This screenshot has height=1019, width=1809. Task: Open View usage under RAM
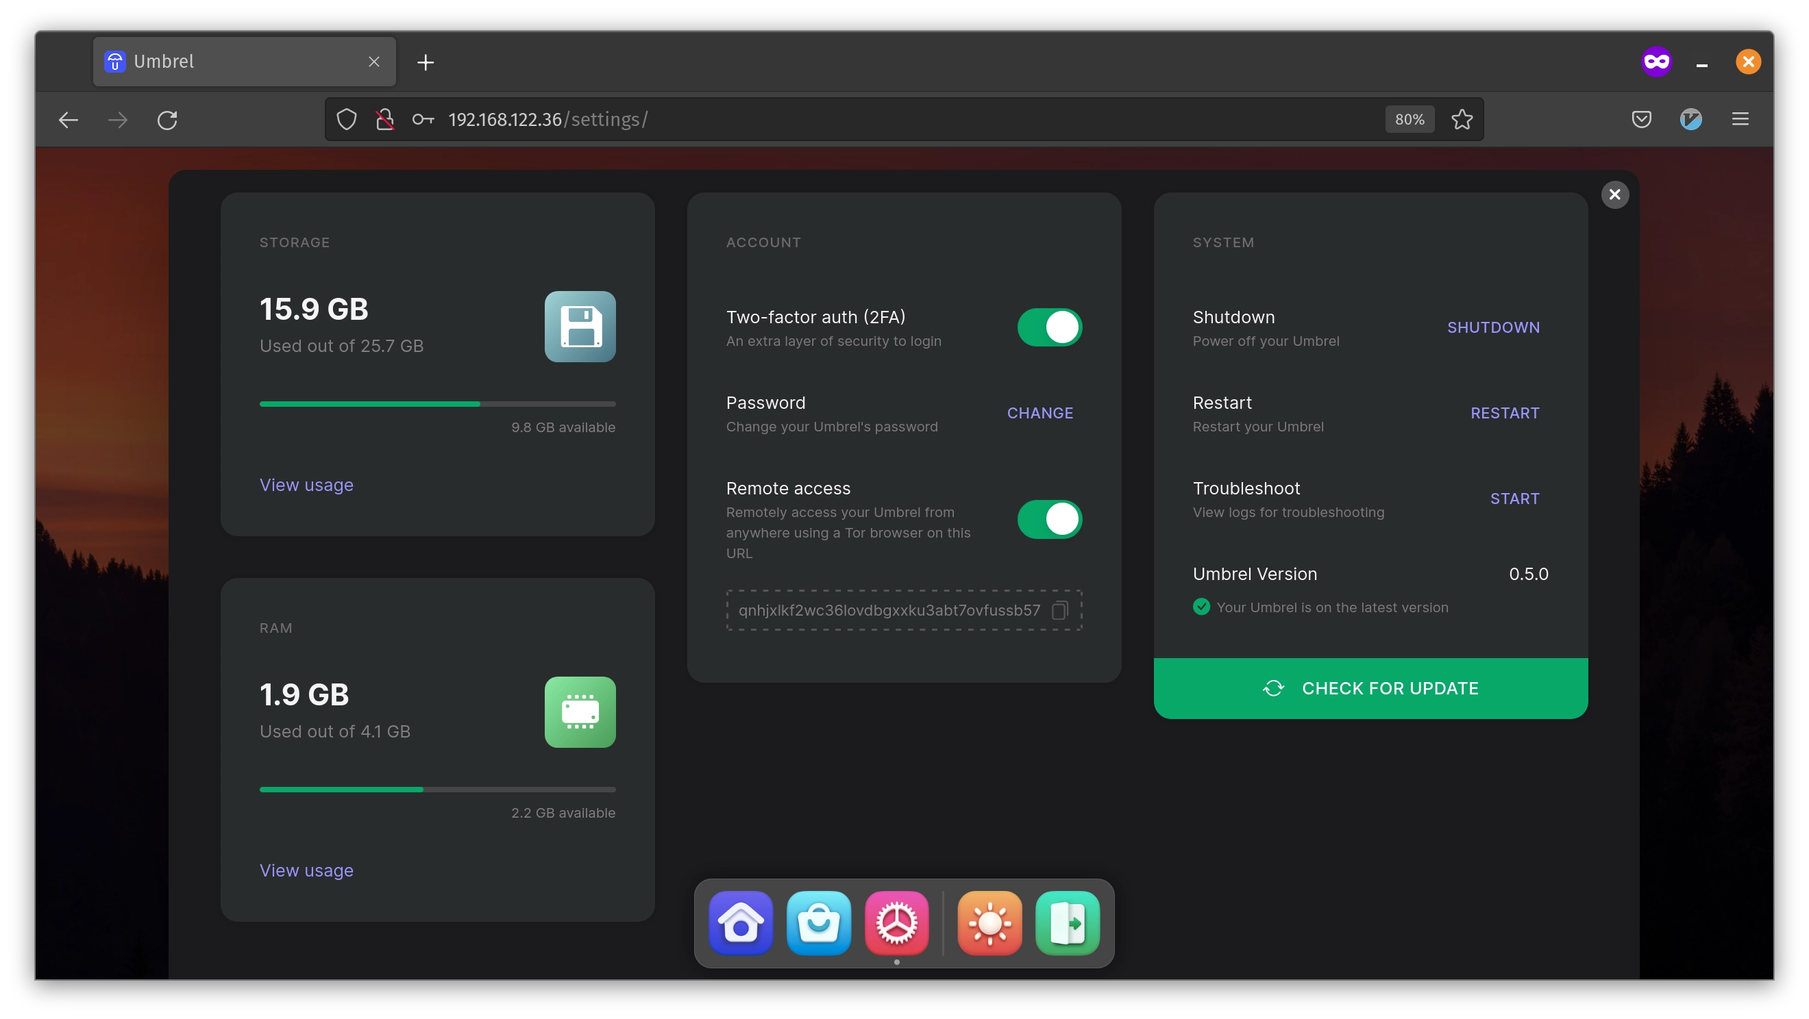(306, 870)
